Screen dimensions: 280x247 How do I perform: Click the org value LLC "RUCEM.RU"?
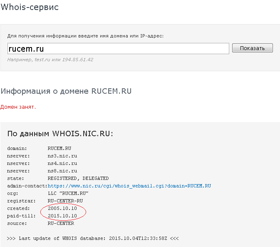pyautogui.click(x=68, y=193)
